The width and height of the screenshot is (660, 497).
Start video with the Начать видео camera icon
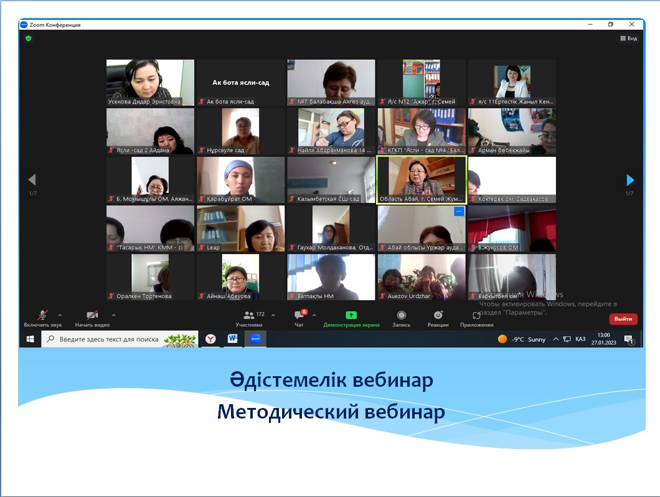click(92, 315)
